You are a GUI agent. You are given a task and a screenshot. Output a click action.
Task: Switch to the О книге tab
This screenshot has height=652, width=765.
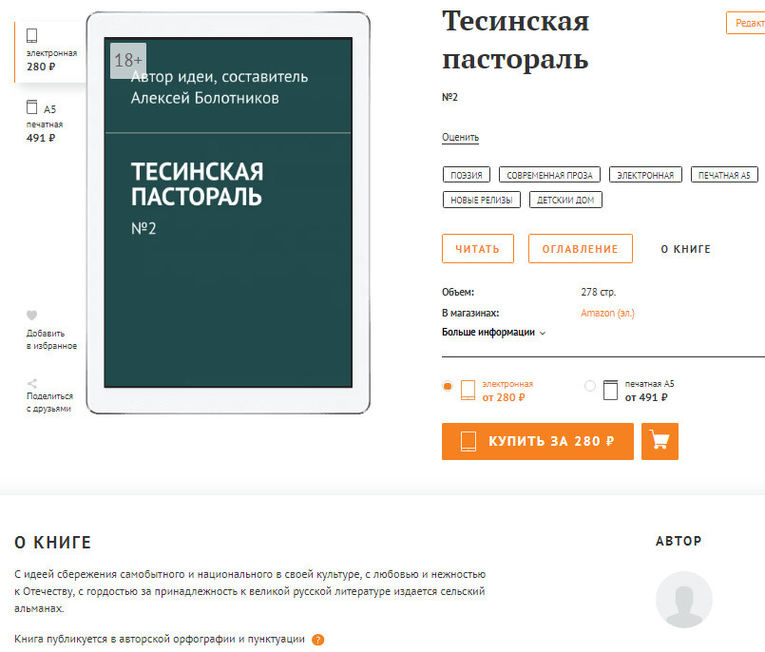[685, 249]
